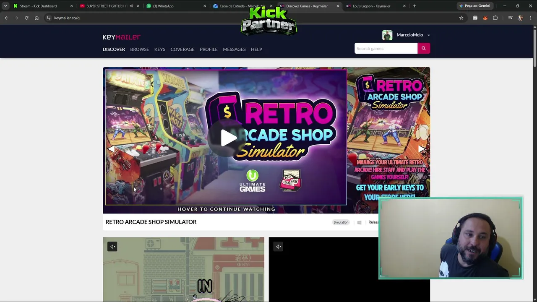Image resolution: width=537 pixels, height=302 pixels.
Task: Open the Discover menu item
Action: point(114,49)
